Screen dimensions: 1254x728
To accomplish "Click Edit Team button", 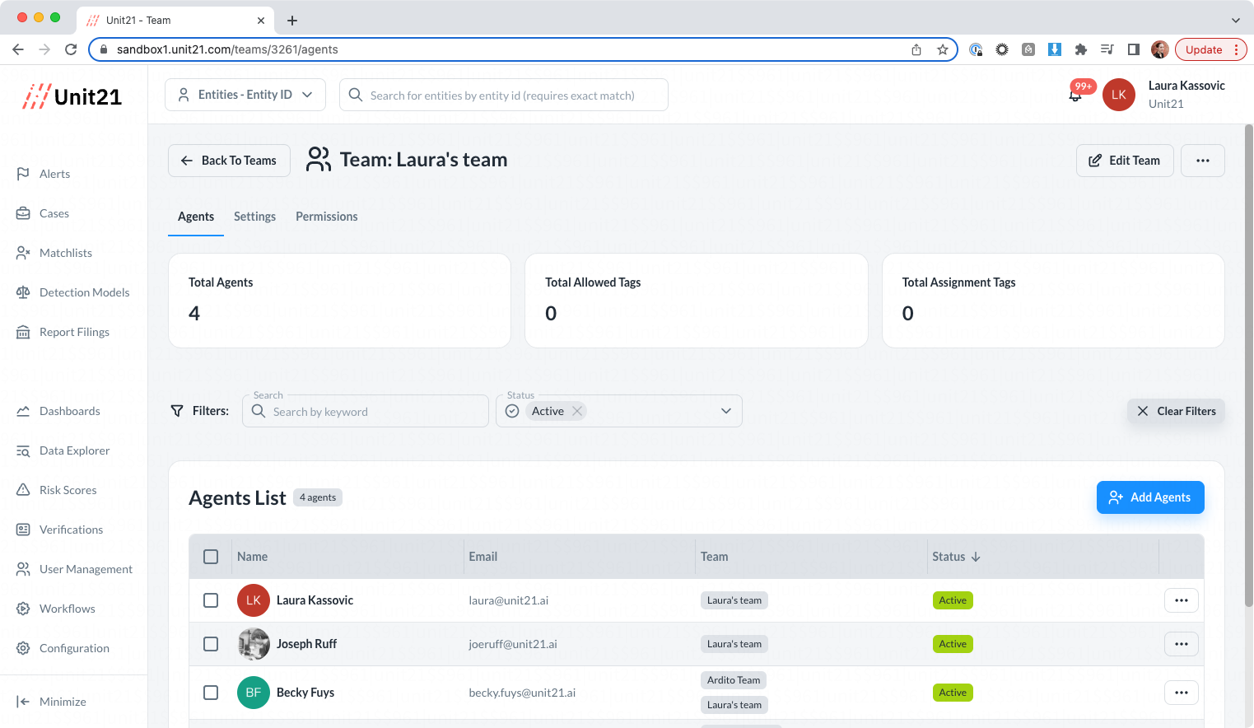I will 1124,161.
